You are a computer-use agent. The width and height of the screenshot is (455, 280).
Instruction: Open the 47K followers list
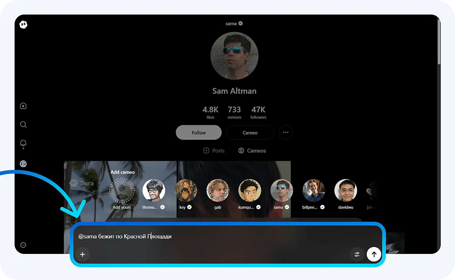coord(258,112)
